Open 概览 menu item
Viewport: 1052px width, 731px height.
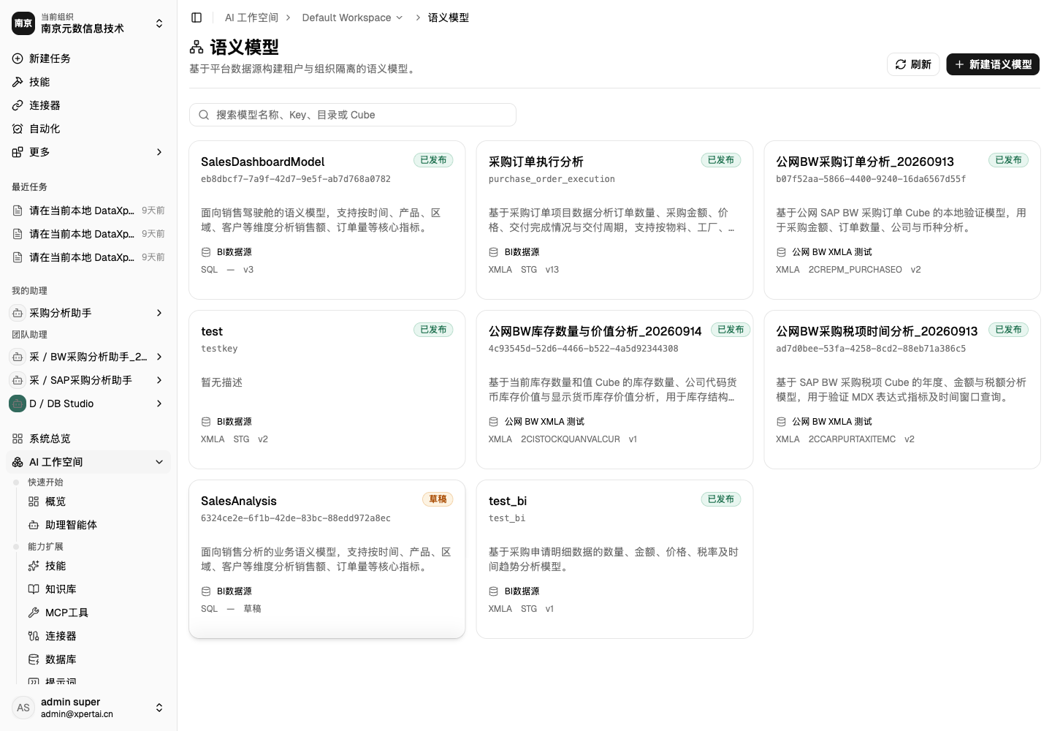pyautogui.click(x=96, y=501)
